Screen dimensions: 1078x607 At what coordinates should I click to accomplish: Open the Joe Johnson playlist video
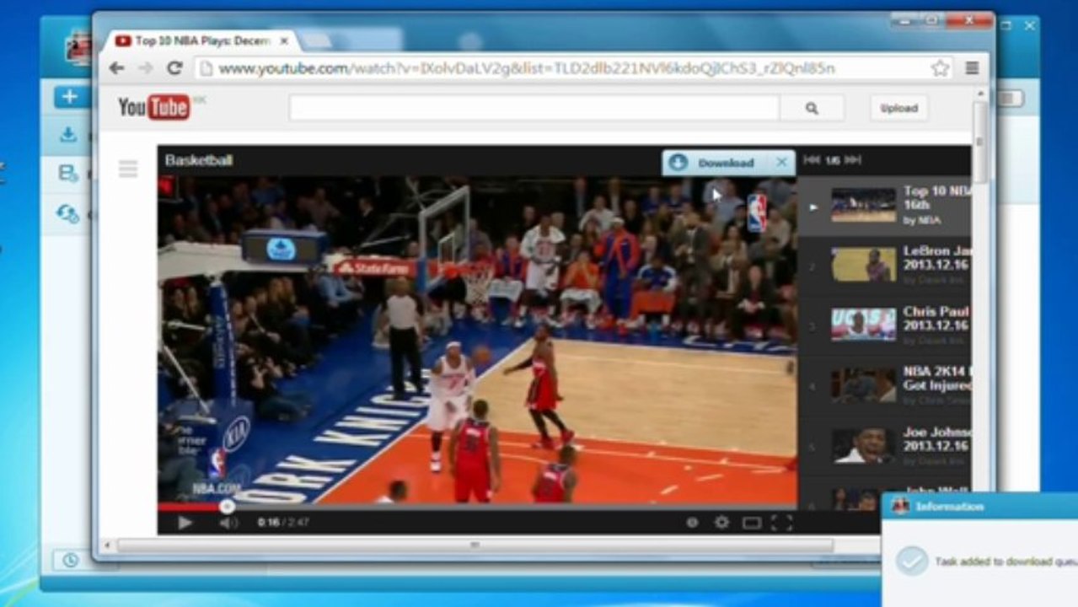click(x=883, y=445)
